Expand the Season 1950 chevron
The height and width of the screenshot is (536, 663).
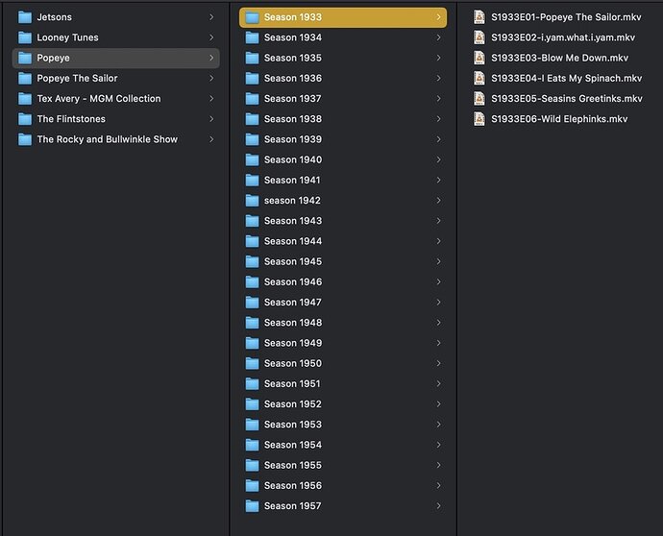coord(438,363)
